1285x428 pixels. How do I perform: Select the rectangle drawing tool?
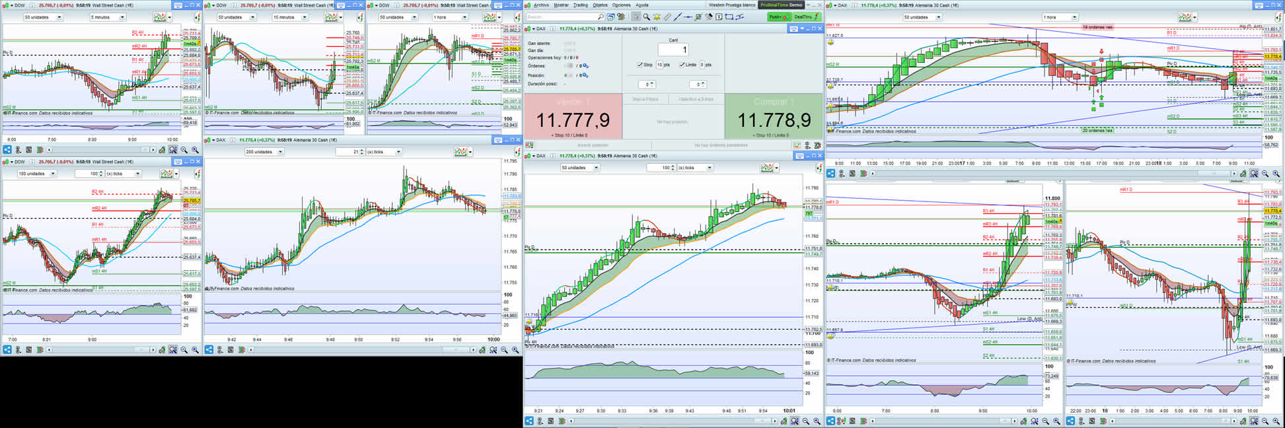pyautogui.click(x=729, y=17)
